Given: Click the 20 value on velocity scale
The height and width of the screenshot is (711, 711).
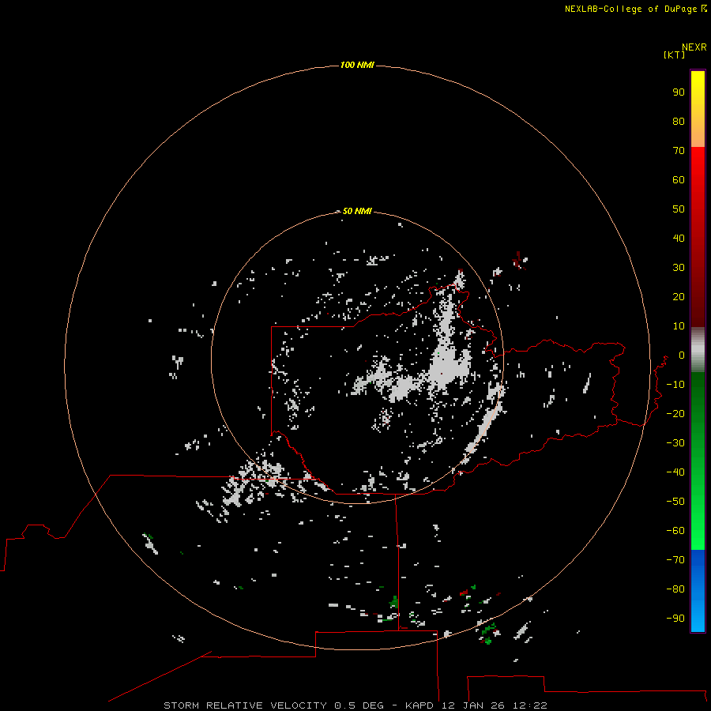Looking at the screenshot, I should 679,296.
